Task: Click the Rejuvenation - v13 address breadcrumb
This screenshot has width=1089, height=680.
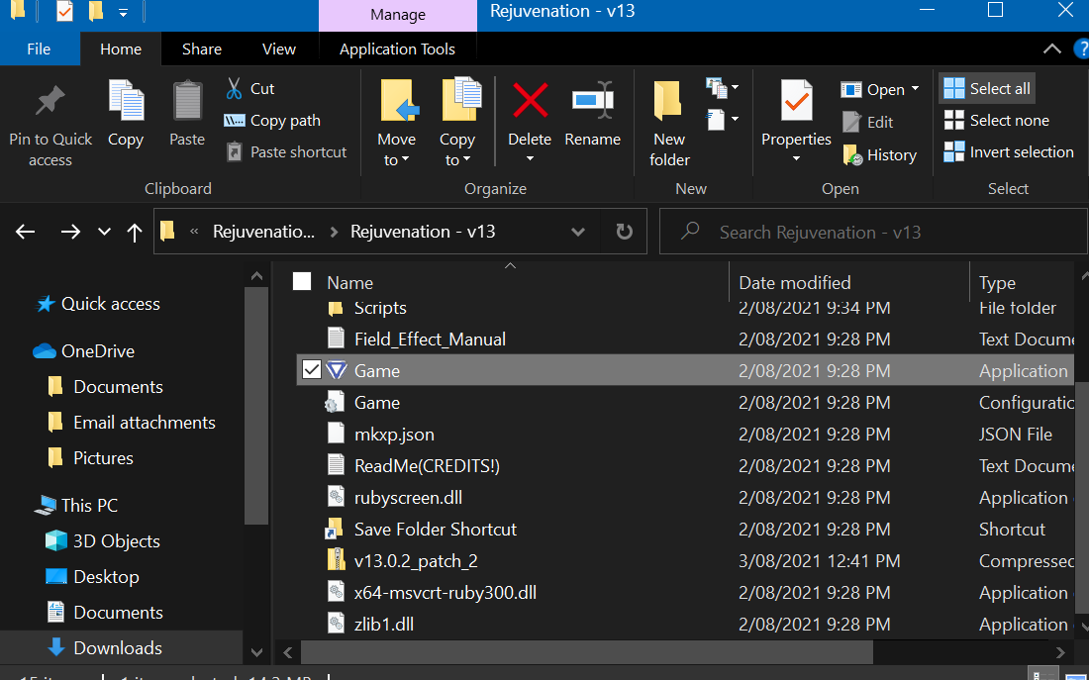Action: (x=423, y=232)
